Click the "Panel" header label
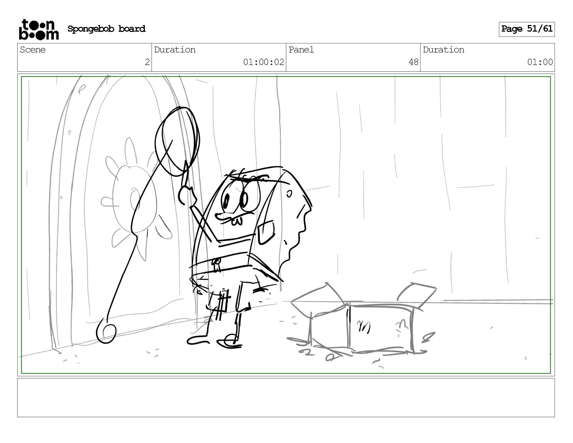The height and width of the screenshot is (443, 573). coord(301,50)
